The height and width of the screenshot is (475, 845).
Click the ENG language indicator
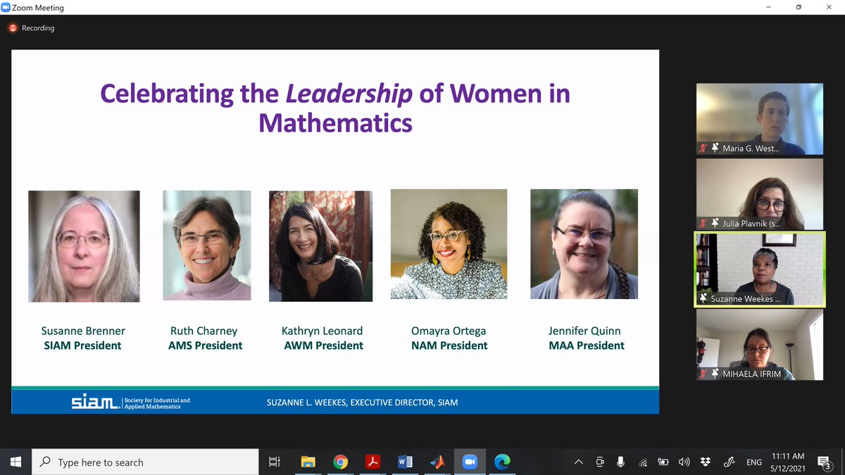753,462
